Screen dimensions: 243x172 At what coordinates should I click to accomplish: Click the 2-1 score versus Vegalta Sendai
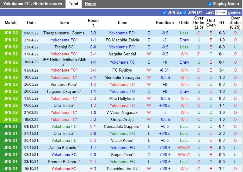pyautogui.click(x=93, y=54)
